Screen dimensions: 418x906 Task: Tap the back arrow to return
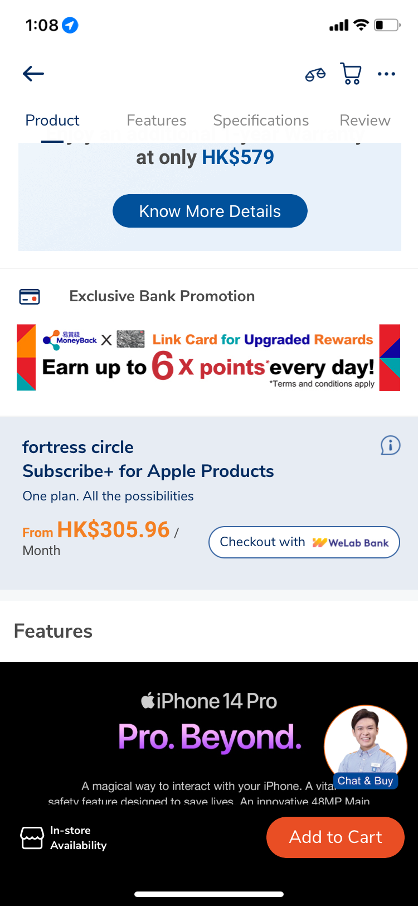pos(33,73)
